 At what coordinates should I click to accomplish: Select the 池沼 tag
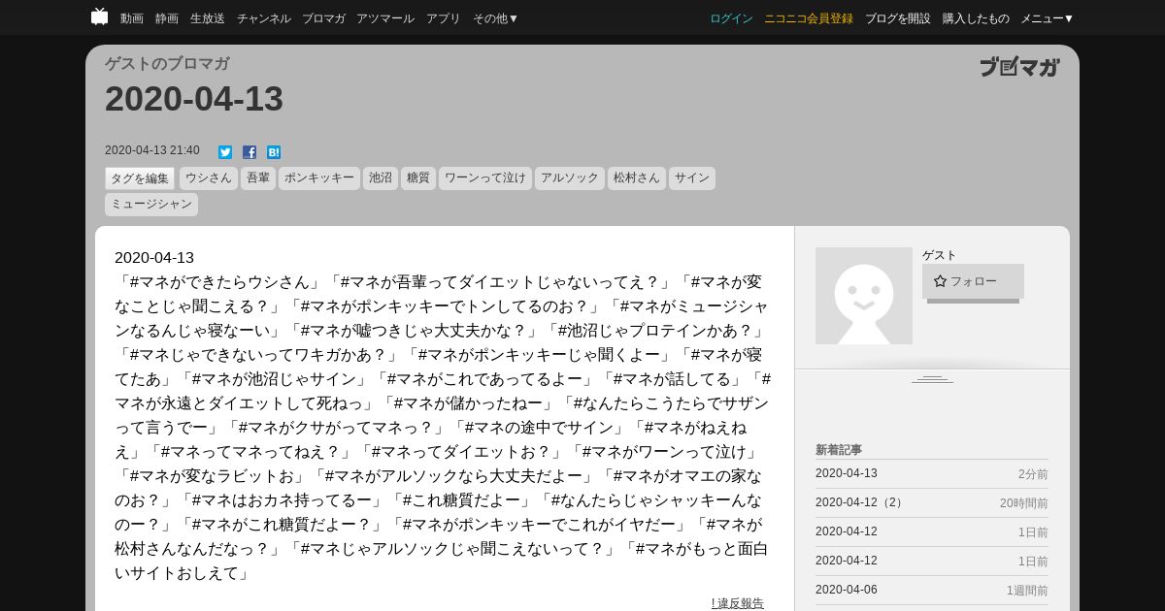[381, 178]
